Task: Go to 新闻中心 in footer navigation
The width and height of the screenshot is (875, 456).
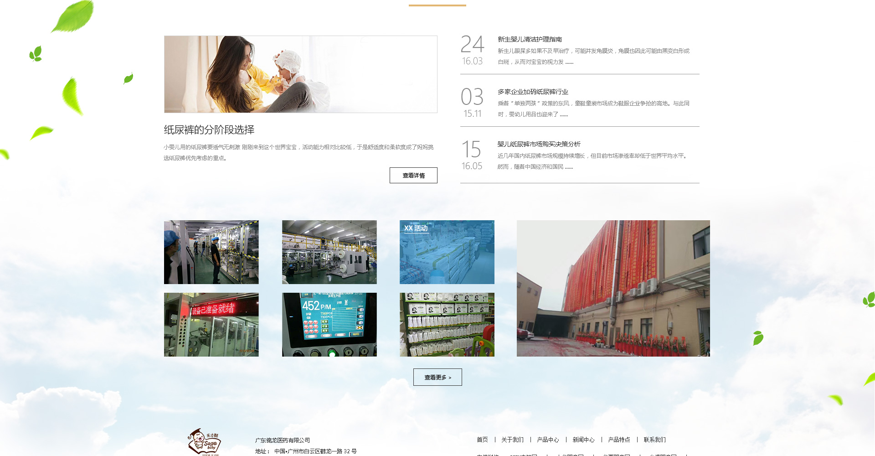Action: [583, 440]
